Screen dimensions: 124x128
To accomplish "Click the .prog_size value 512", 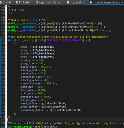I will [41, 64].
